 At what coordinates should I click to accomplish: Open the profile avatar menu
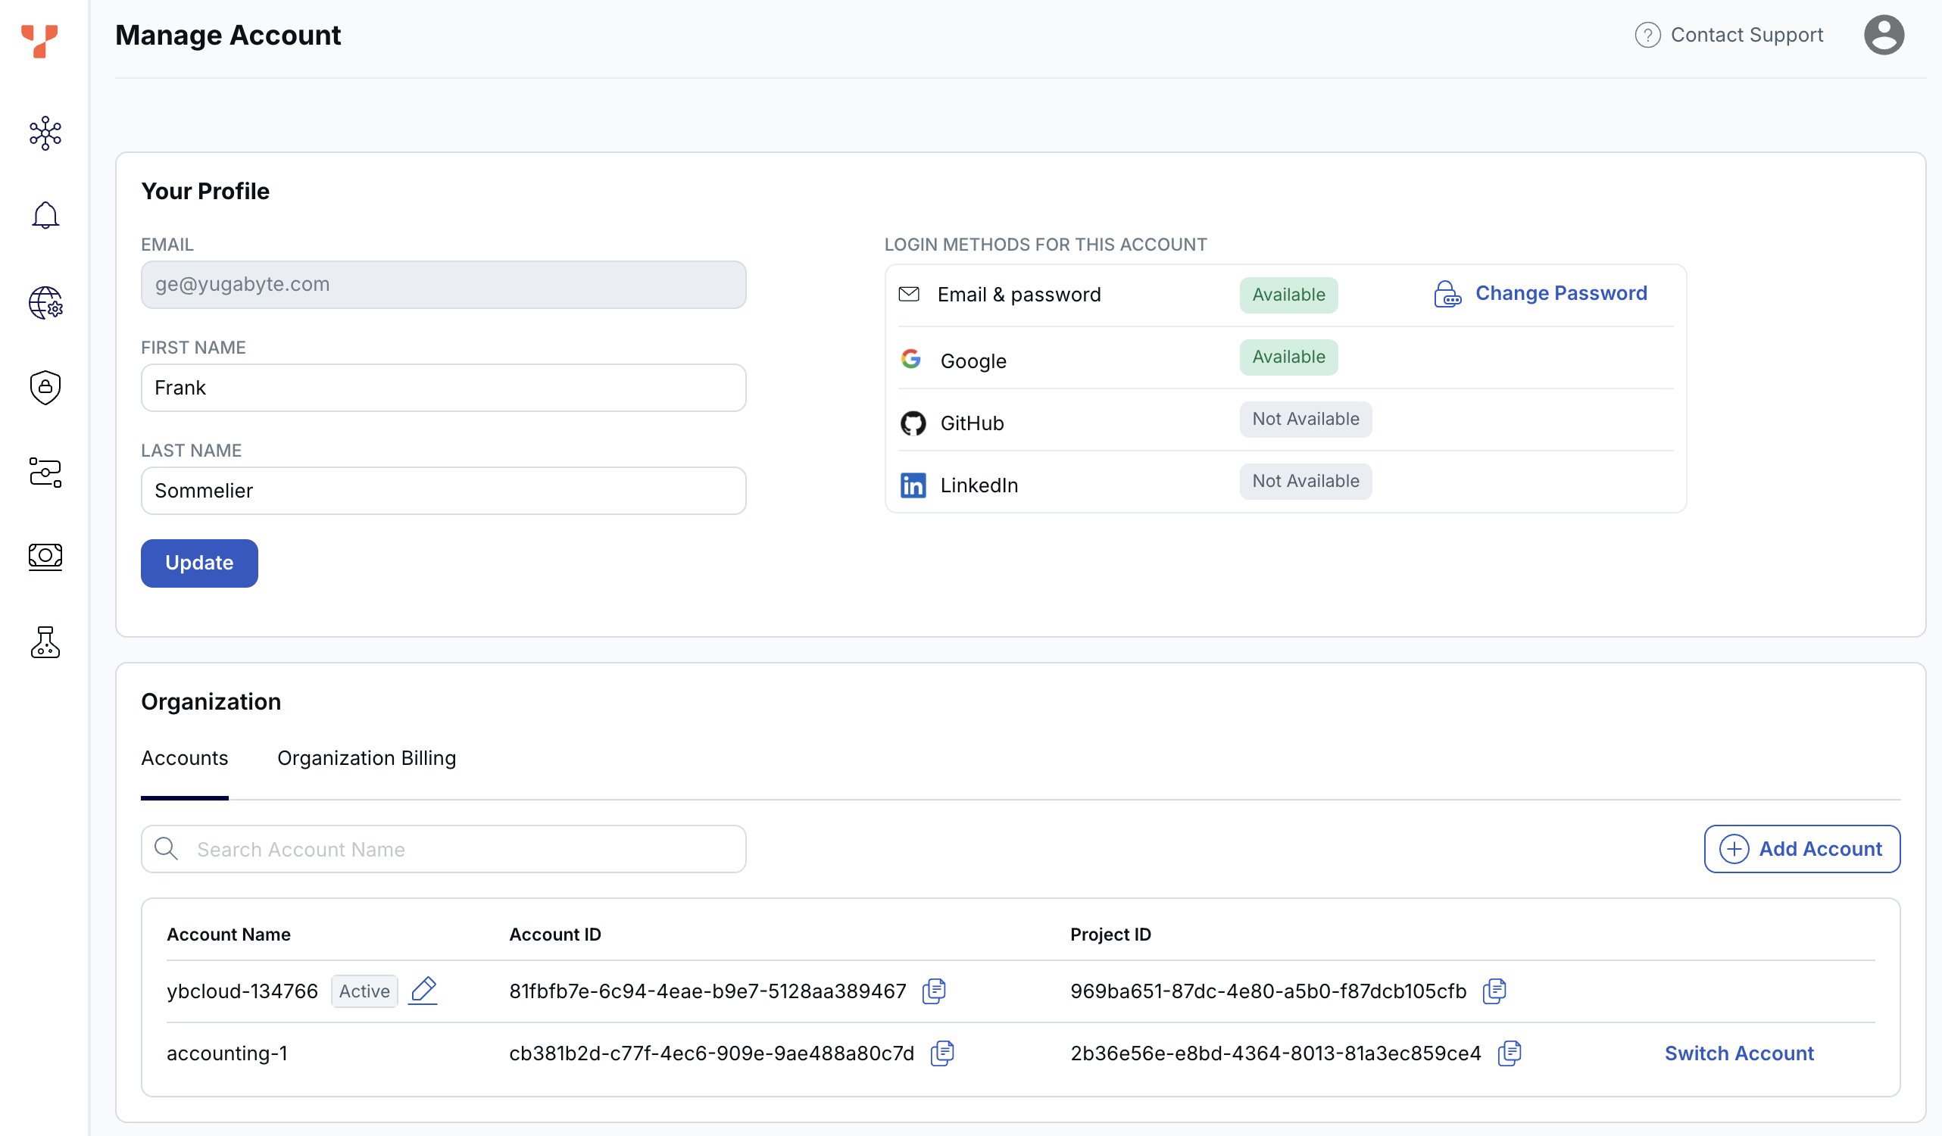(1884, 34)
